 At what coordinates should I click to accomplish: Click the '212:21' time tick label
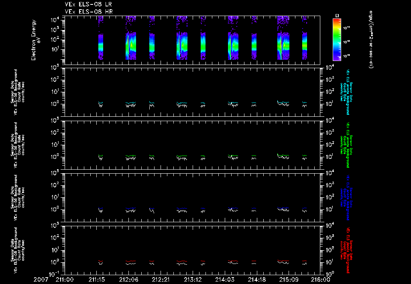[161, 280]
